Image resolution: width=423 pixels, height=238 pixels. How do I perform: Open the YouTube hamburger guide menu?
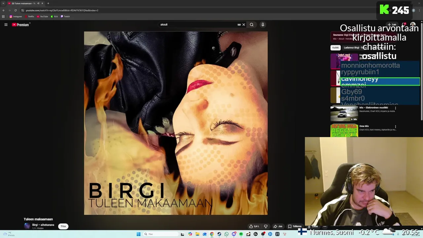point(6,24)
